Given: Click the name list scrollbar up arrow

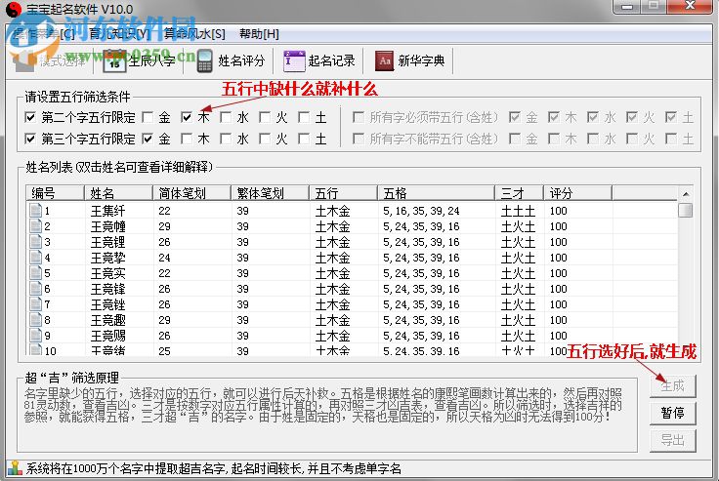Looking at the screenshot, I should pos(686,194).
